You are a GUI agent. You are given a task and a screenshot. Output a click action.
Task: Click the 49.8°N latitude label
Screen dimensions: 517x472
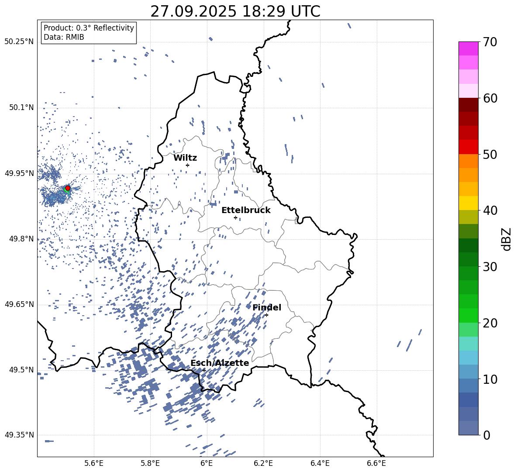point(21,239)
